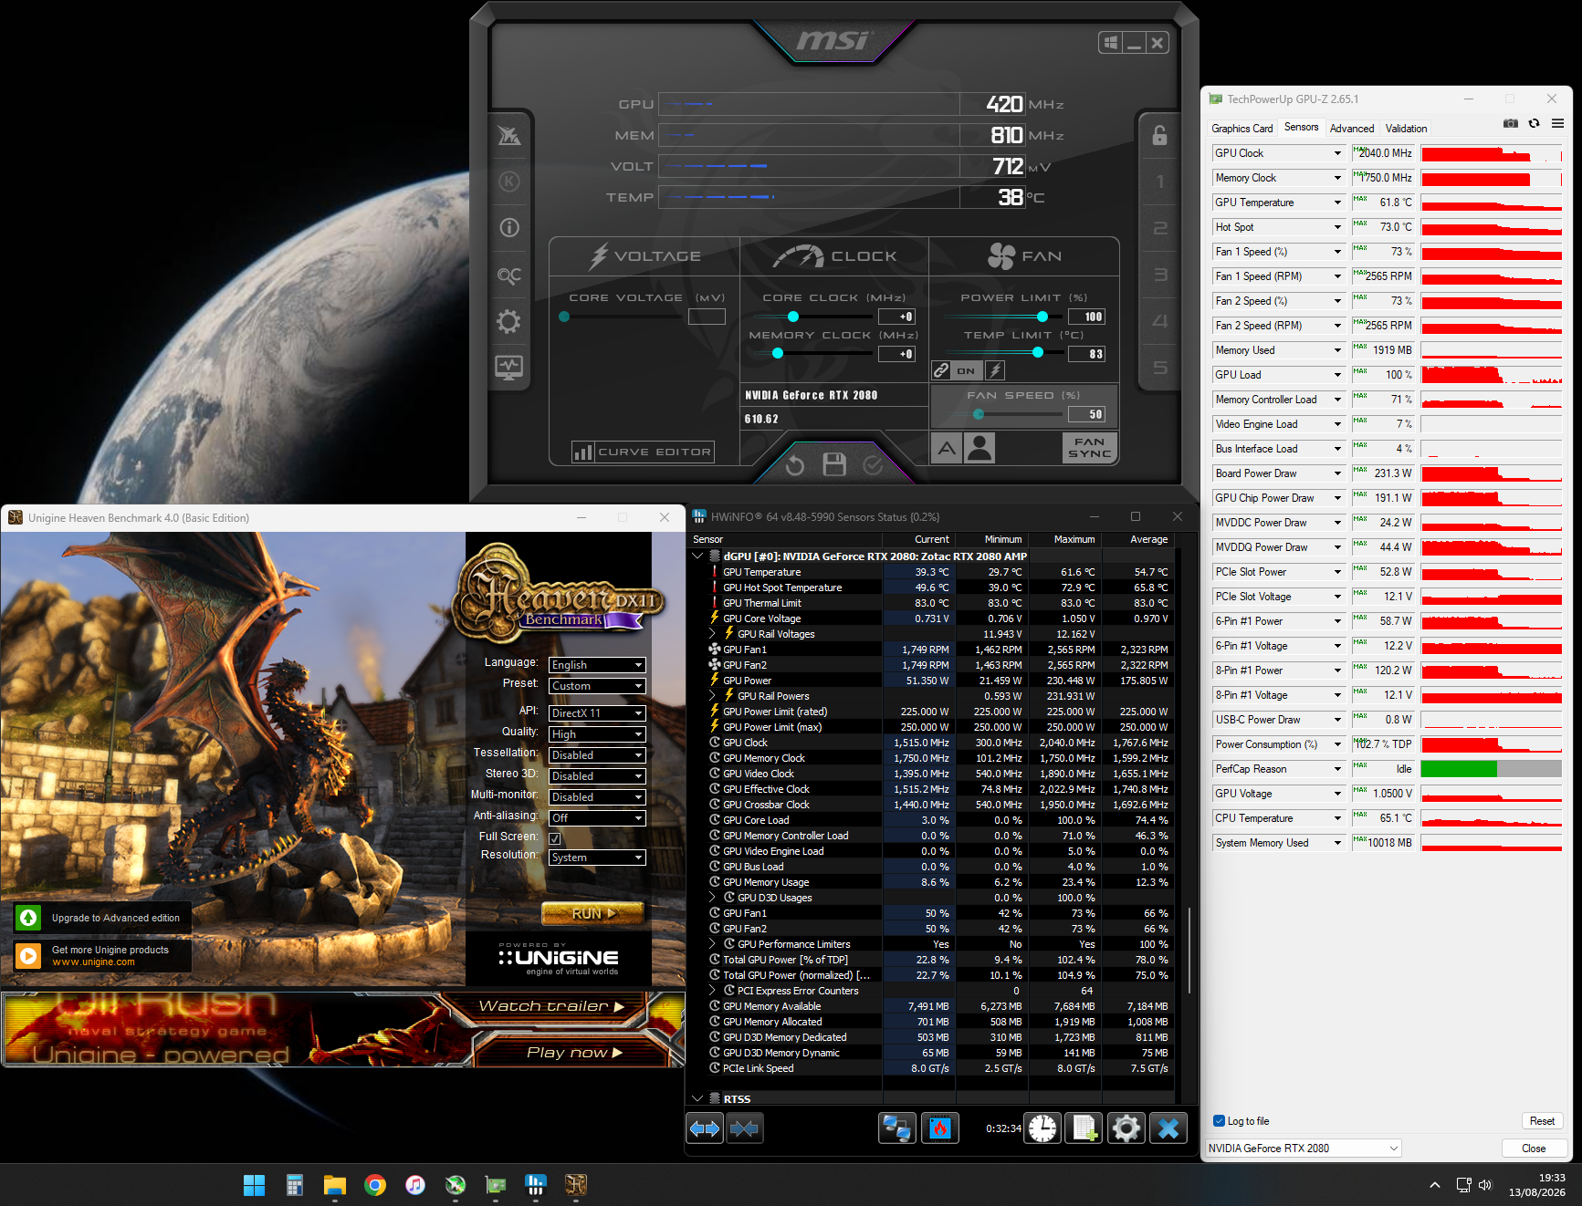
Task: Open GPU-Z hamburger menu
Action: [1557, 123]
